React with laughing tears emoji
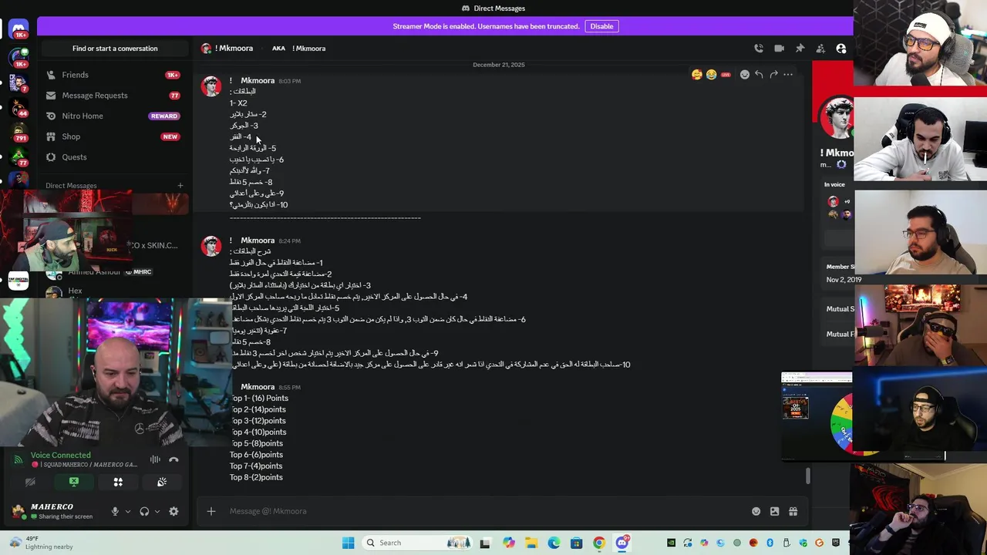Image resolution: width=987 pixels, height=555 pixels. [x=711, y=75]
